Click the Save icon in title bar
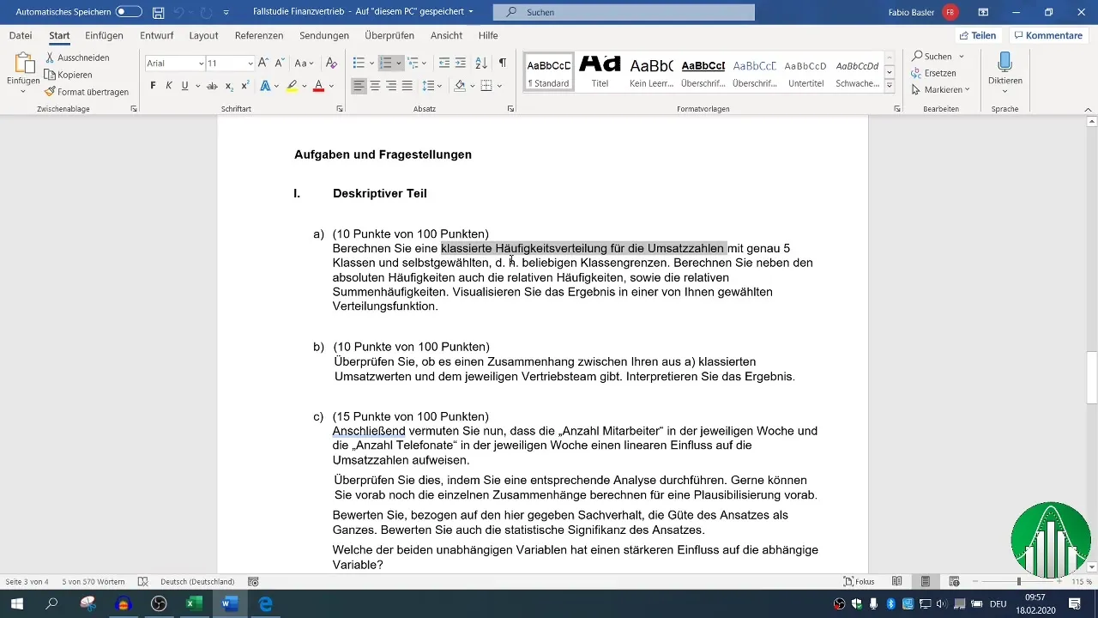This screenshot has height=618, width=1098. click(159, 12)
